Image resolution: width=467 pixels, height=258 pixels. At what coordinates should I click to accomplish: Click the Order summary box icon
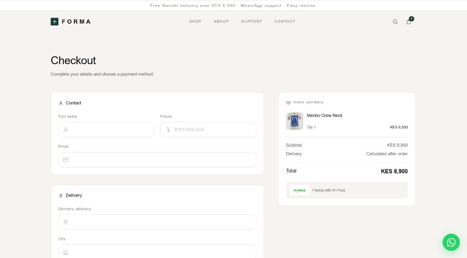point(288,102)
